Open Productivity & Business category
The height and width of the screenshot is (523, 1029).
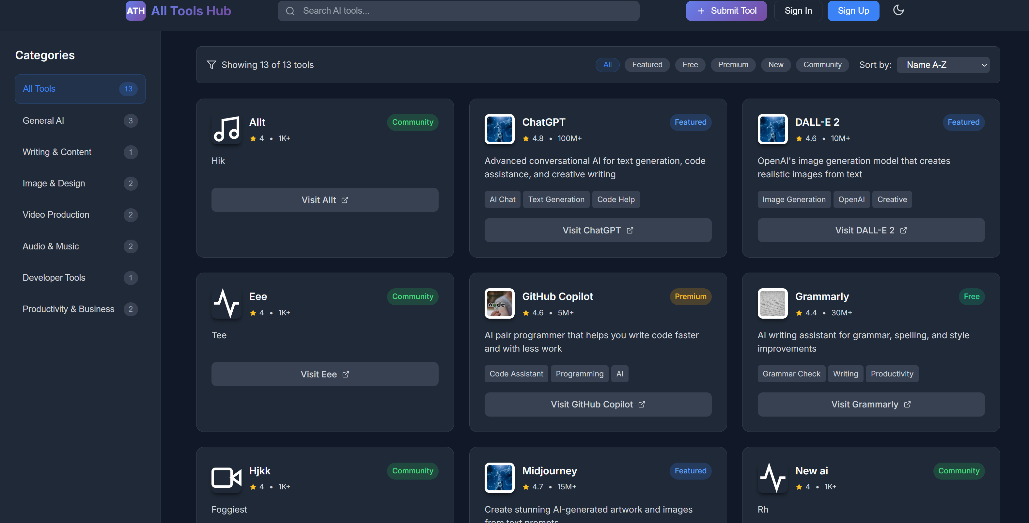80,309
